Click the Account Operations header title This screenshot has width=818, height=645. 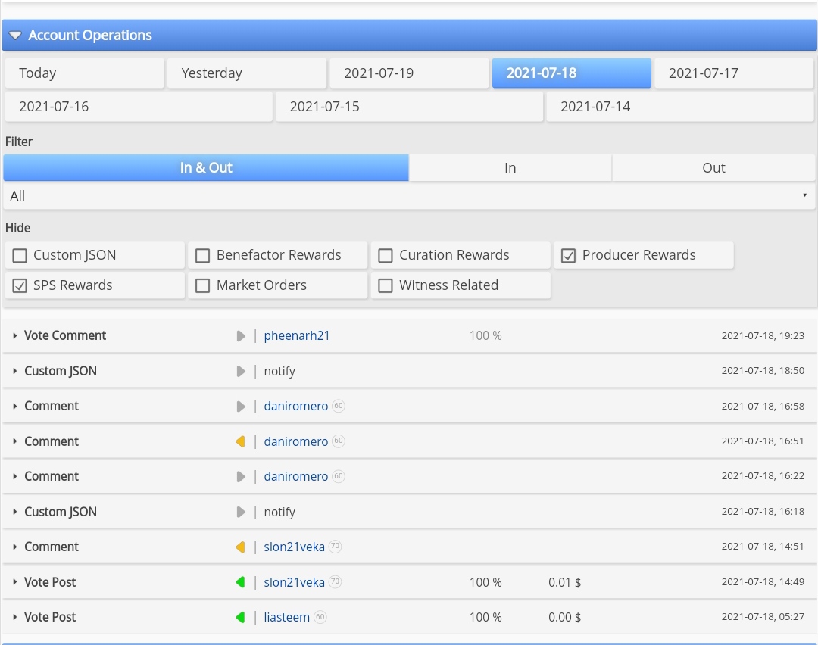click(90, 36)
